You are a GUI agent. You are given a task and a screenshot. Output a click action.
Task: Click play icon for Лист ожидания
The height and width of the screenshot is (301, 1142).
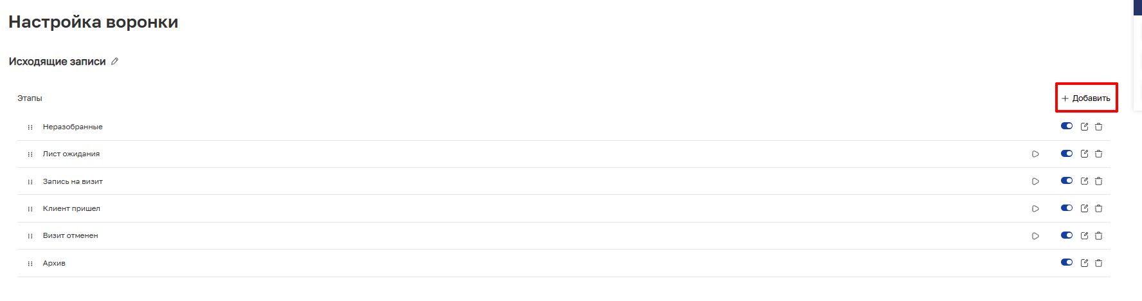tap(1035, 154)
